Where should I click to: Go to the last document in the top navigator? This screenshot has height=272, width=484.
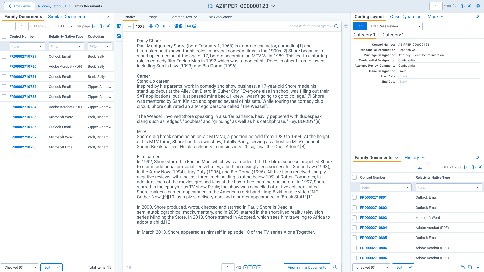click(469, 6)
